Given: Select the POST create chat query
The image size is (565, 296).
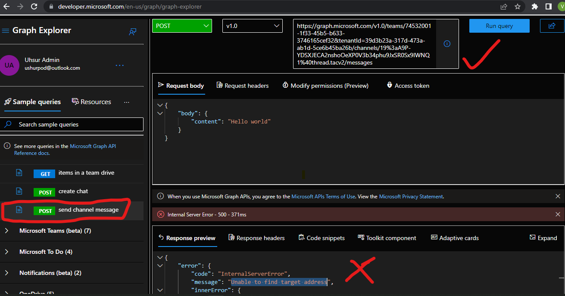Looking at the screenshot, I should pos(72,191).
